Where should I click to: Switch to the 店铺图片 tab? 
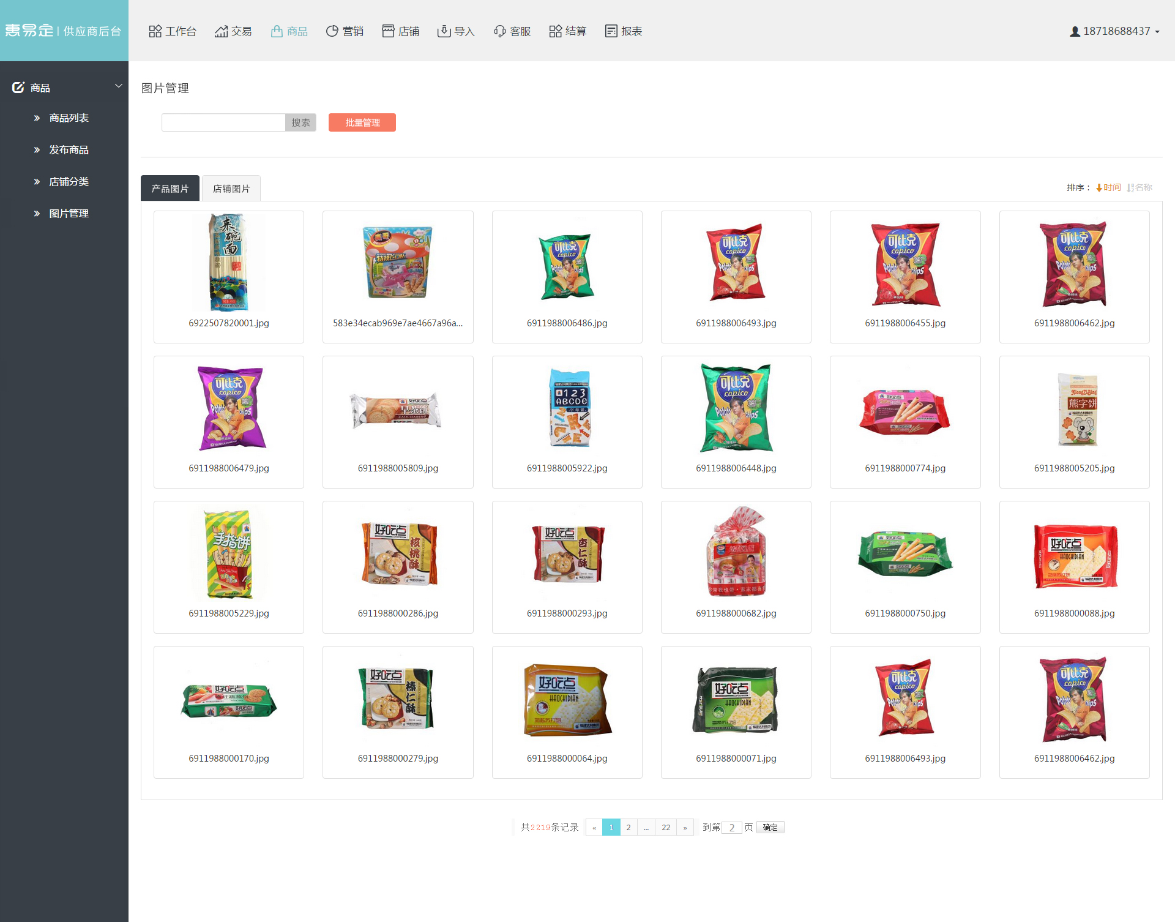coord(231,188)
